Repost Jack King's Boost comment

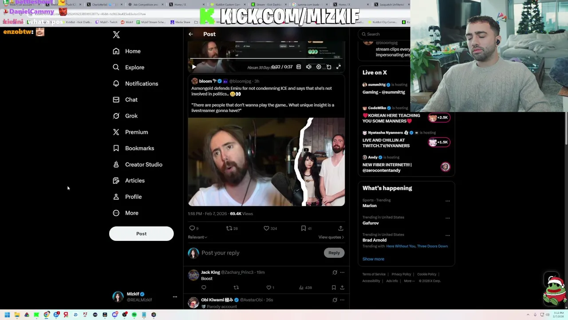[236, 288]
